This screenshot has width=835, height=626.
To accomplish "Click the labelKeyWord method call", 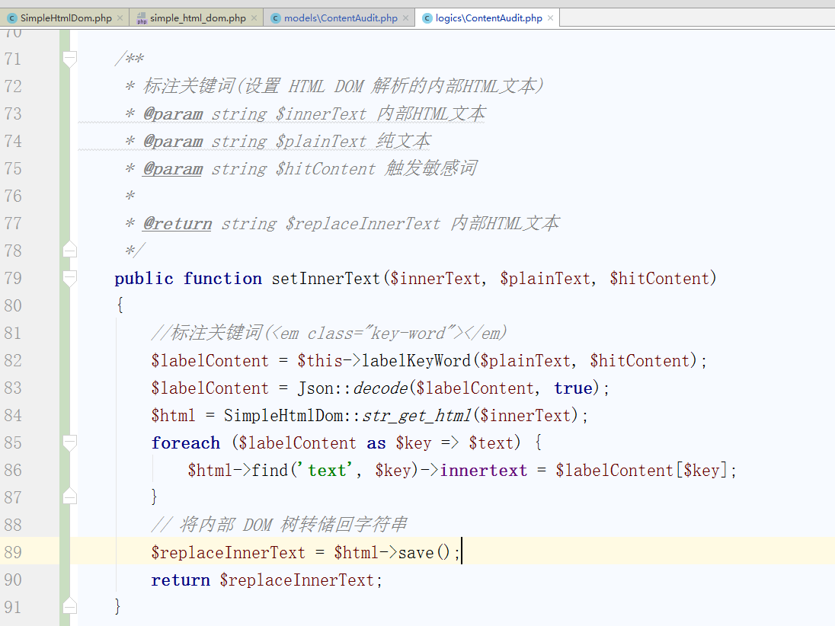I will tap(416, 360).
